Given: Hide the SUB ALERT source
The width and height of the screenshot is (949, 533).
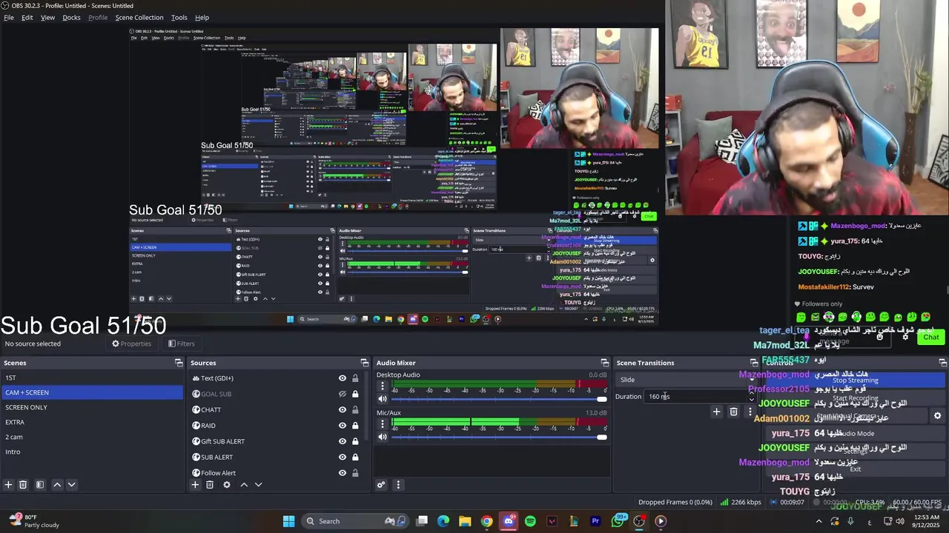Looking at the screenshot, I should pyautogui.click(x=343, y=457).
